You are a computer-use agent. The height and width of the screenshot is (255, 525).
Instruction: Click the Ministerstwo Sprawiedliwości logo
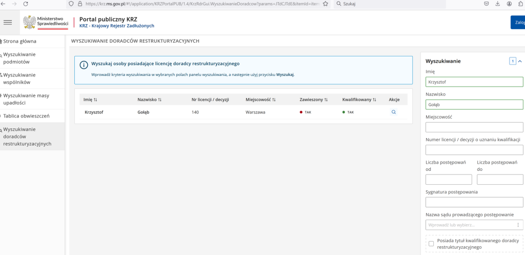click(46, 22)
